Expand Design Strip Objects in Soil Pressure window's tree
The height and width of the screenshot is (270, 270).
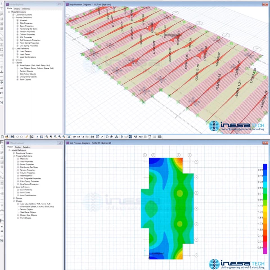click(18, 215)
